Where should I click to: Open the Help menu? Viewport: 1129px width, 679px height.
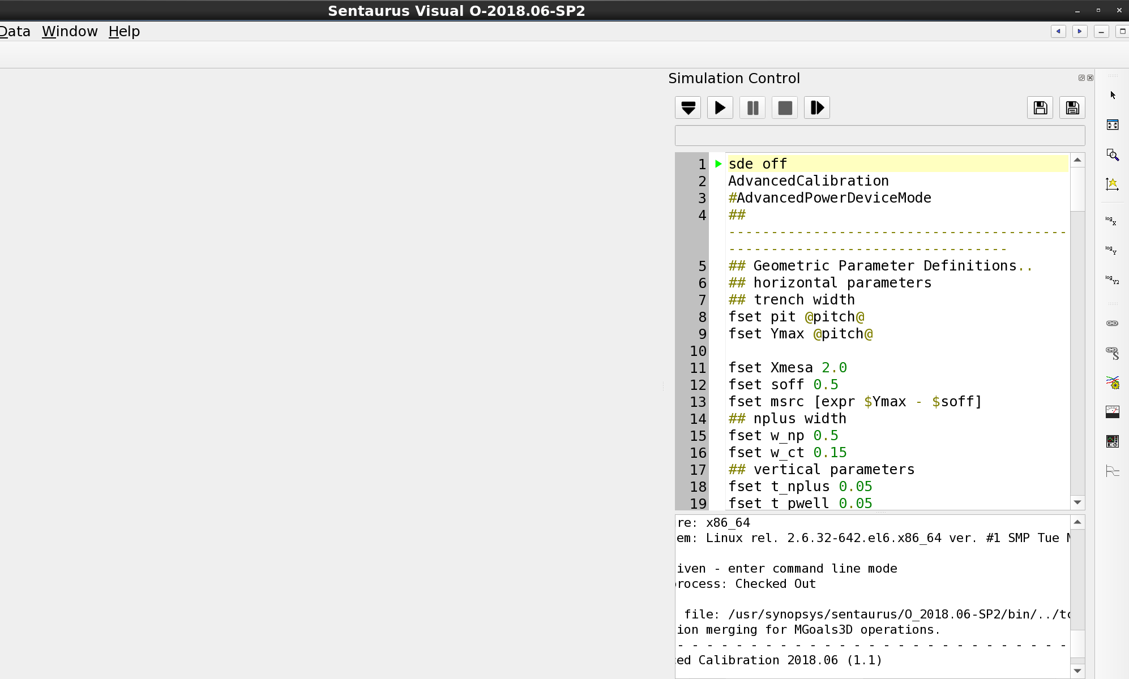pyautogui.click(x=124, y=31)
